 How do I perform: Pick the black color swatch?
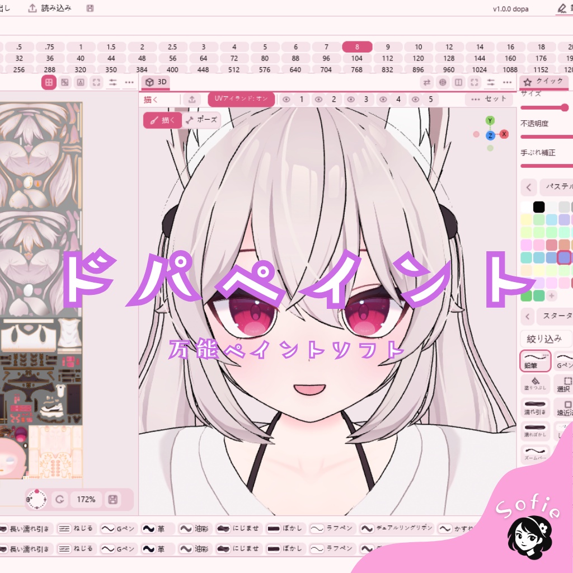(x=539, y=207)
